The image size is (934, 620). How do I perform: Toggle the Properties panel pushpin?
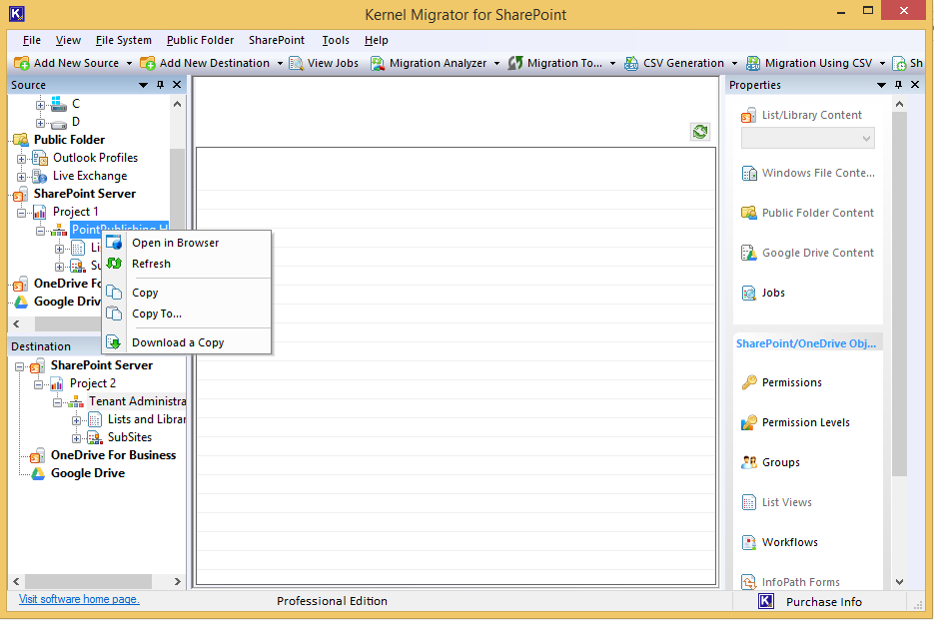(x=898, y=85)
